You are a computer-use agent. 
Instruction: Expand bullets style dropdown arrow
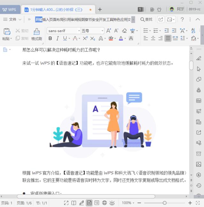[x=150, y=31]
